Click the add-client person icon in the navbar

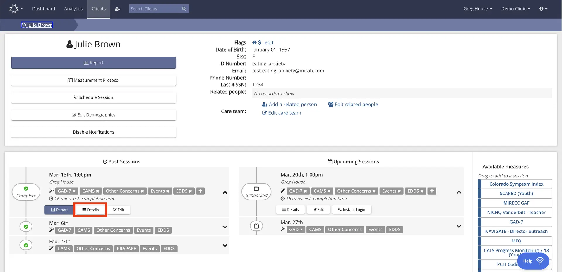tap(117, 9)
